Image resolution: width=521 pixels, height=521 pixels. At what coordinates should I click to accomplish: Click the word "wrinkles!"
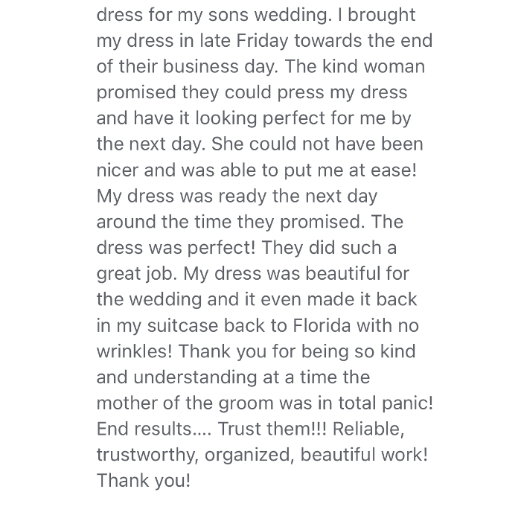coord(135,351)
